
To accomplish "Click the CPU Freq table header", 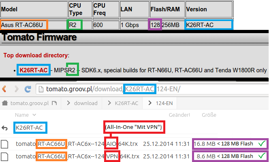I will tap(106, 9).
